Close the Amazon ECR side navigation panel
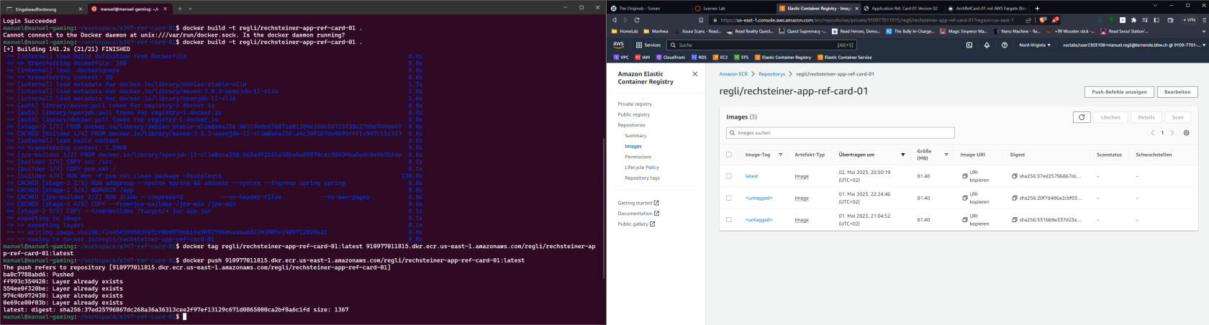This screenshot has width=1209, height=325. point(694,74)
